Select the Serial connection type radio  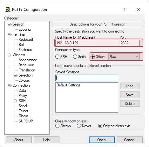[75, 57]
